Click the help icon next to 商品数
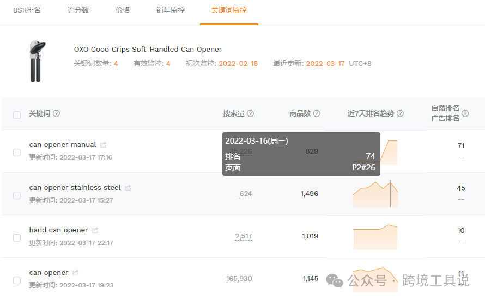The width and height of the screenshot is (485, 300). click(x=317, y=113)
